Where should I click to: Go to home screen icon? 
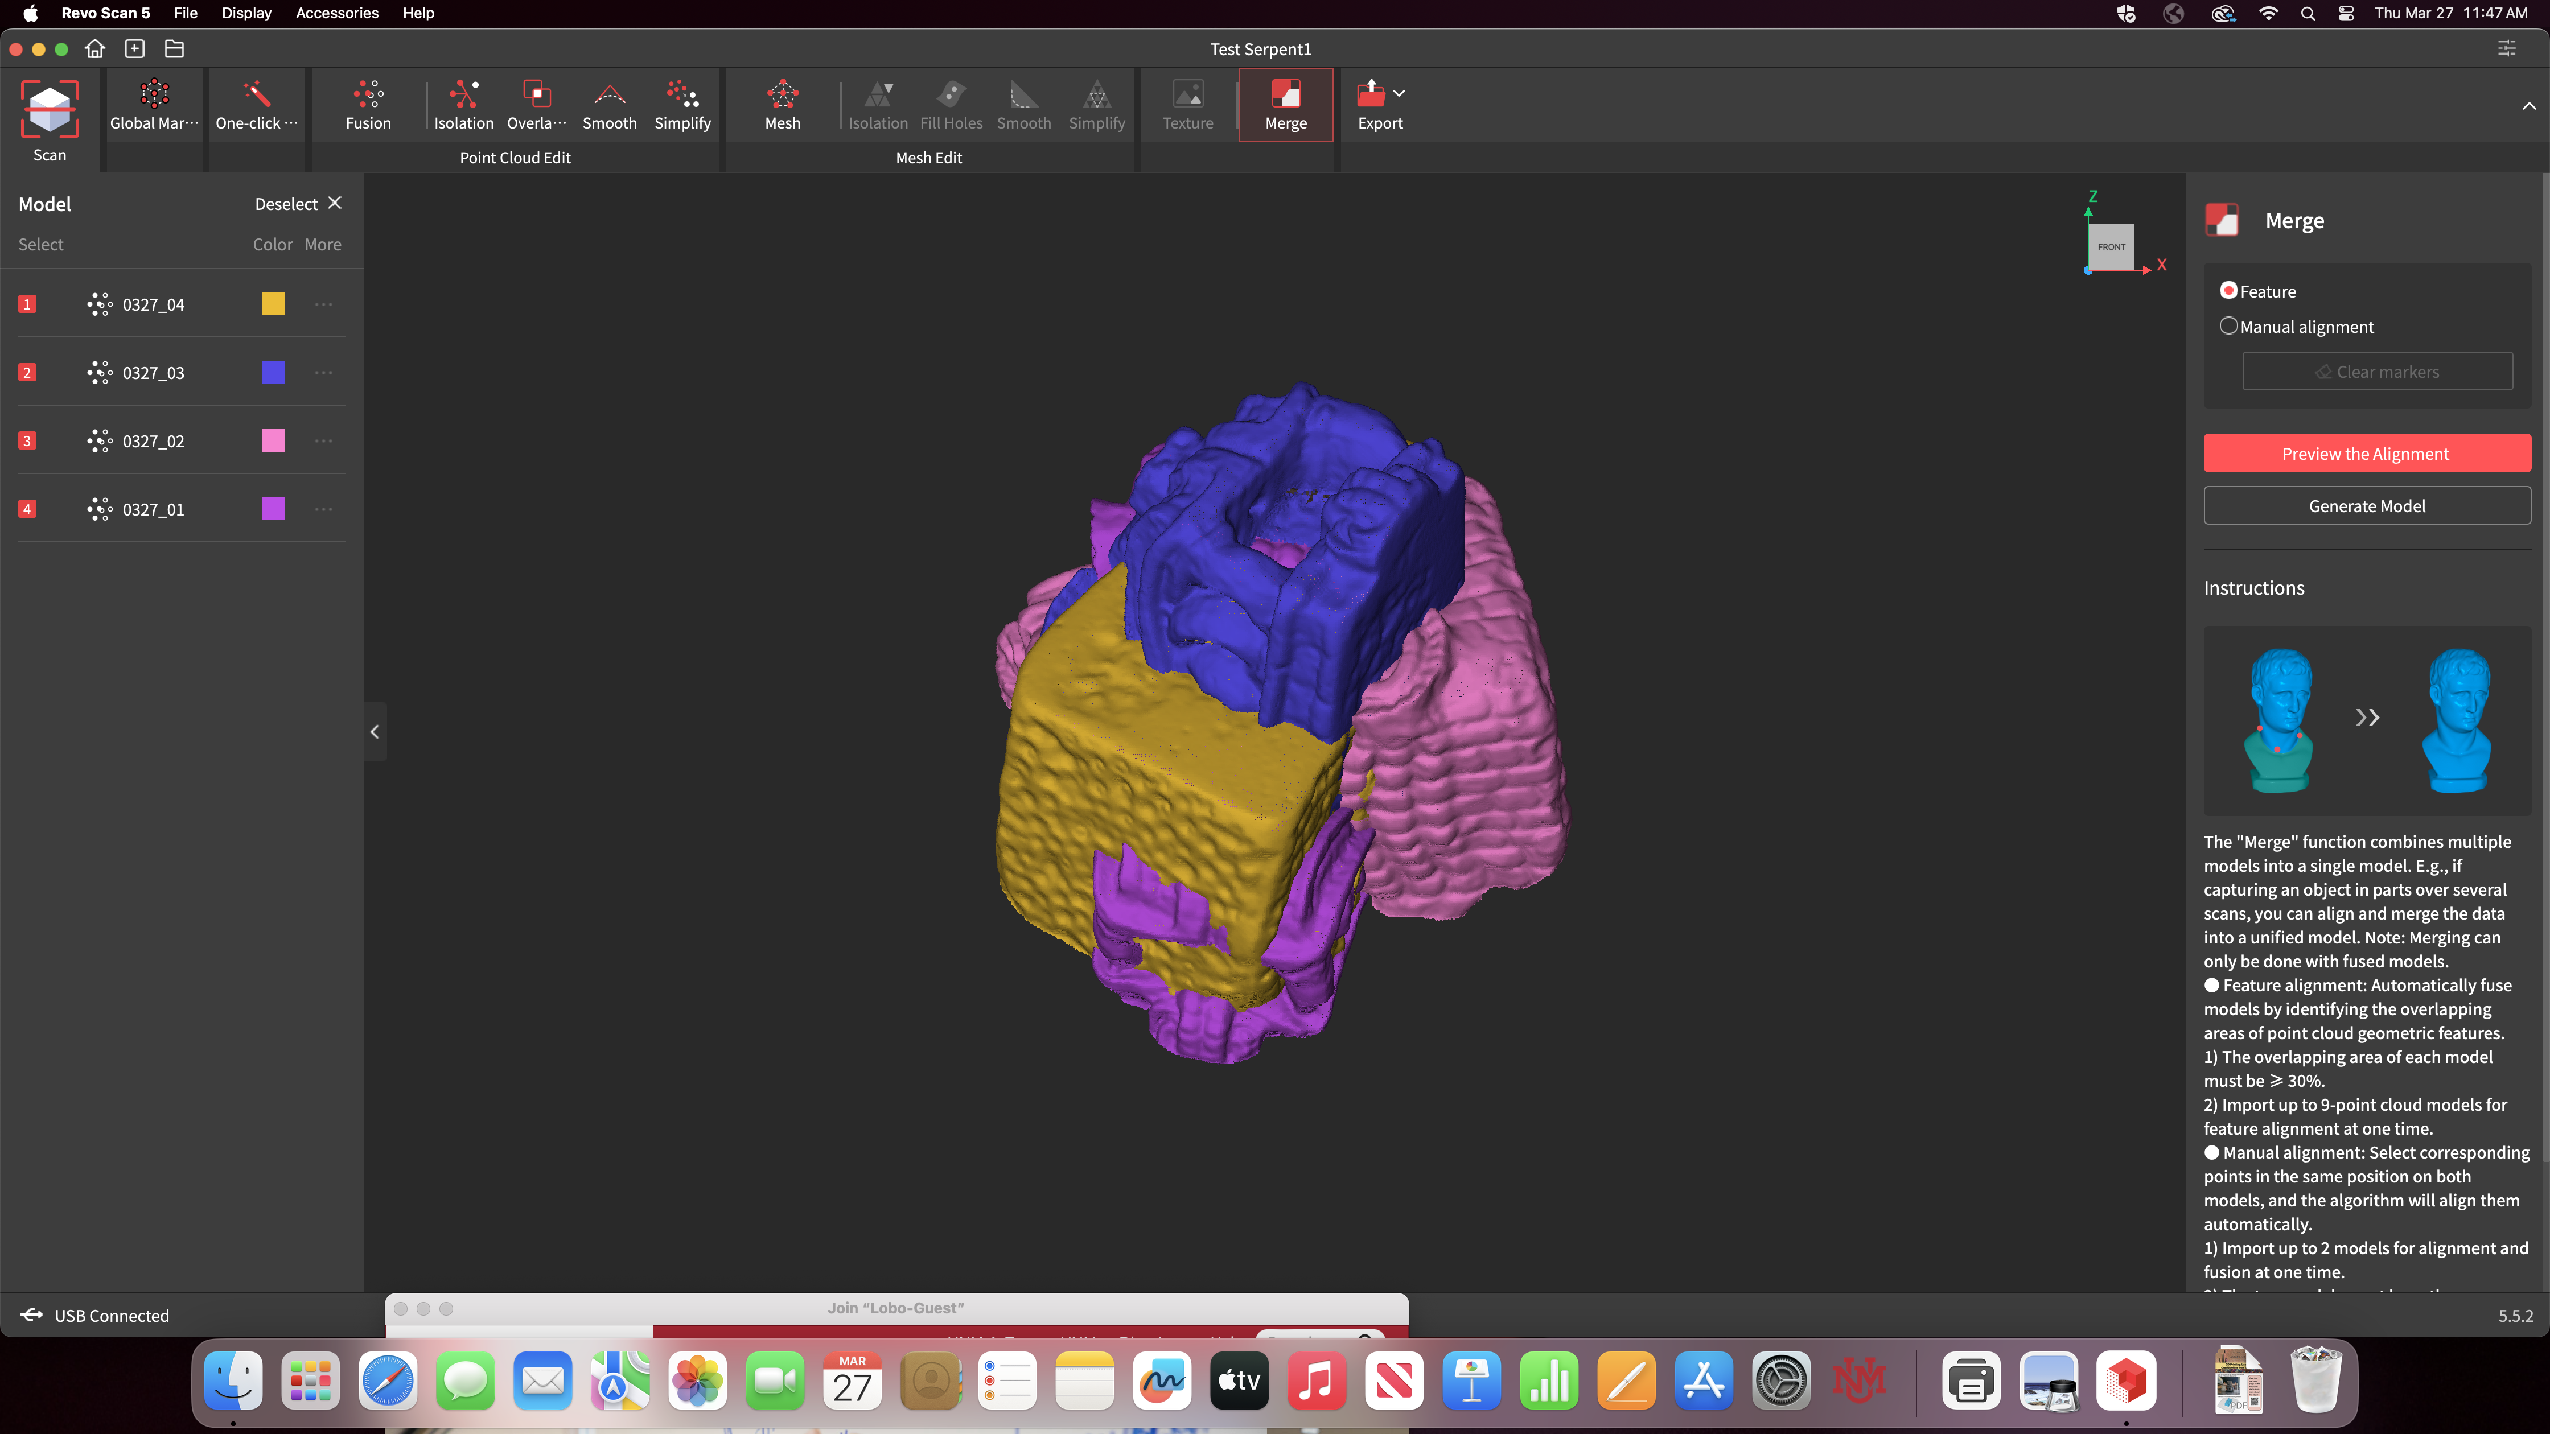(x=95, y=48)
